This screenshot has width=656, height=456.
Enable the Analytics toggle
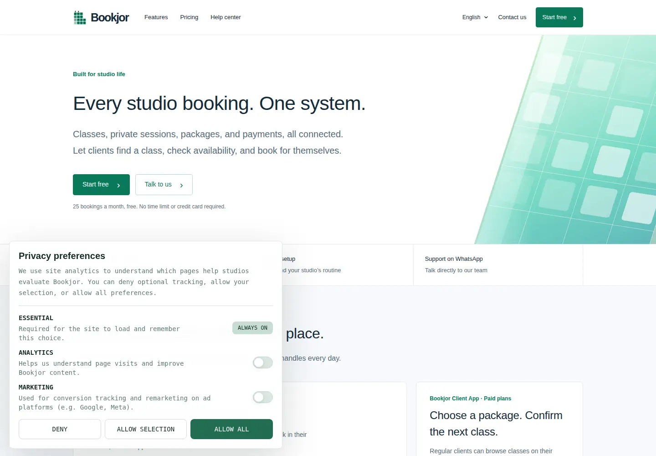(263, 363)
